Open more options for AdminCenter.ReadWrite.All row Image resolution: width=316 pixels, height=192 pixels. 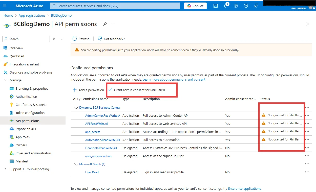pyautogui.click(x=307, y=115)
